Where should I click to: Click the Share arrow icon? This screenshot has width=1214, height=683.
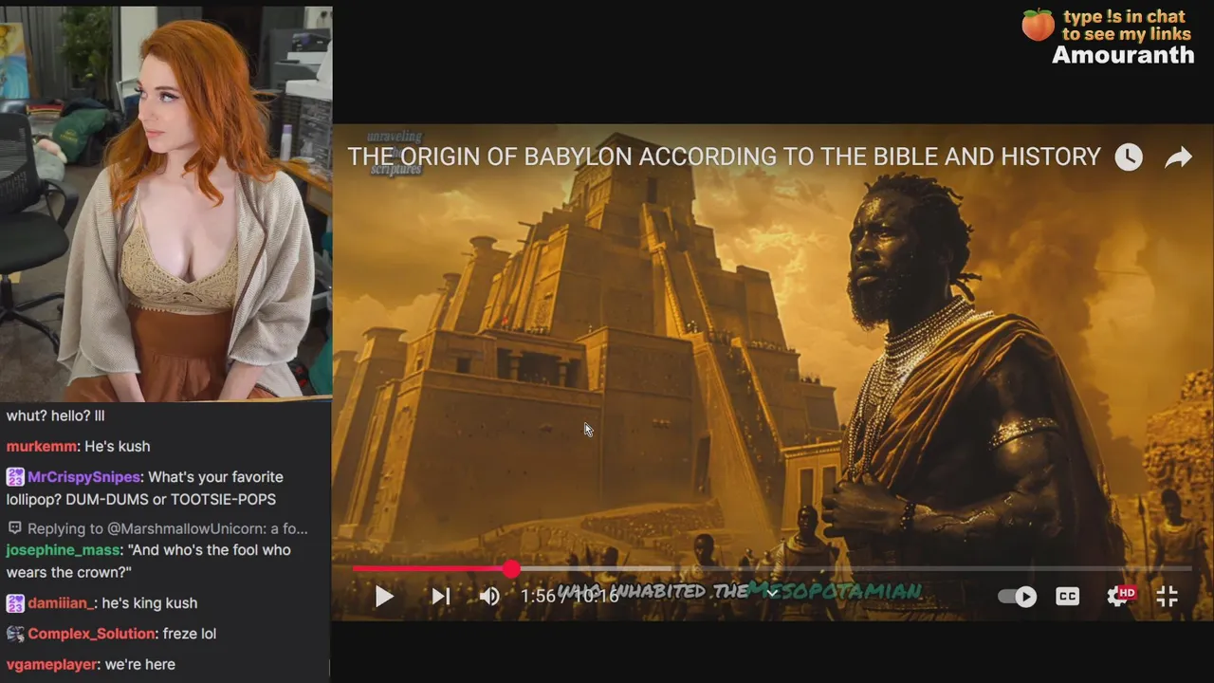coord(1179,157)
